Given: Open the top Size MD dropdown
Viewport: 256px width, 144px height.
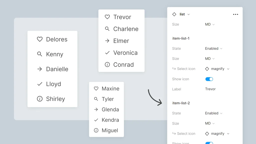Looking at the screenshot, I should click(x=210, y=24).
